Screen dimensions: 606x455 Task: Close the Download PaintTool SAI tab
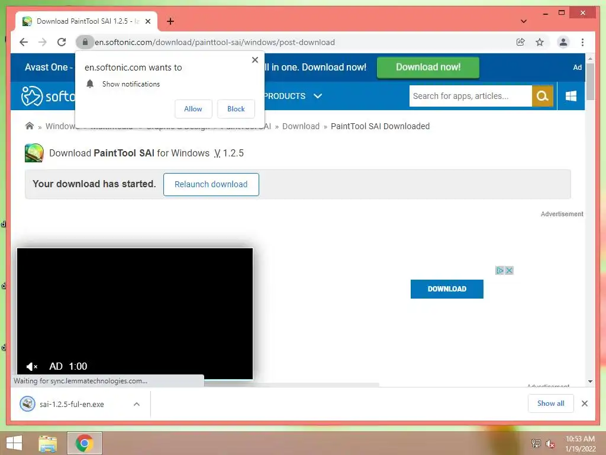(147, 21)
